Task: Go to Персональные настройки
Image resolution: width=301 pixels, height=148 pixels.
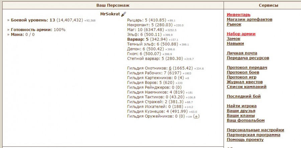Action: tap(256, 130)
